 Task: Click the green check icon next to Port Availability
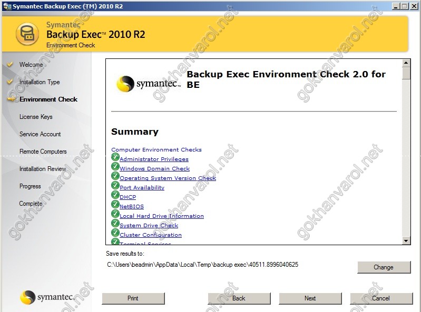(115, 185)
